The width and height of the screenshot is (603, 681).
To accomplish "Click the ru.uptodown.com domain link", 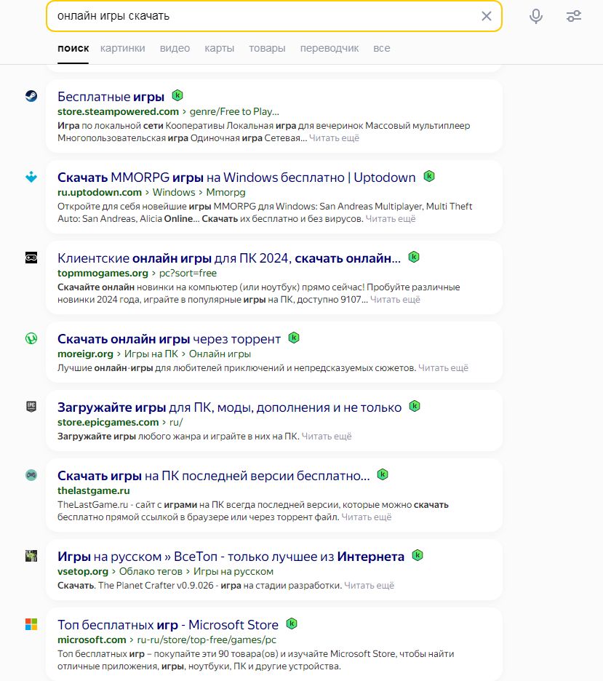I will pos(100,192).
